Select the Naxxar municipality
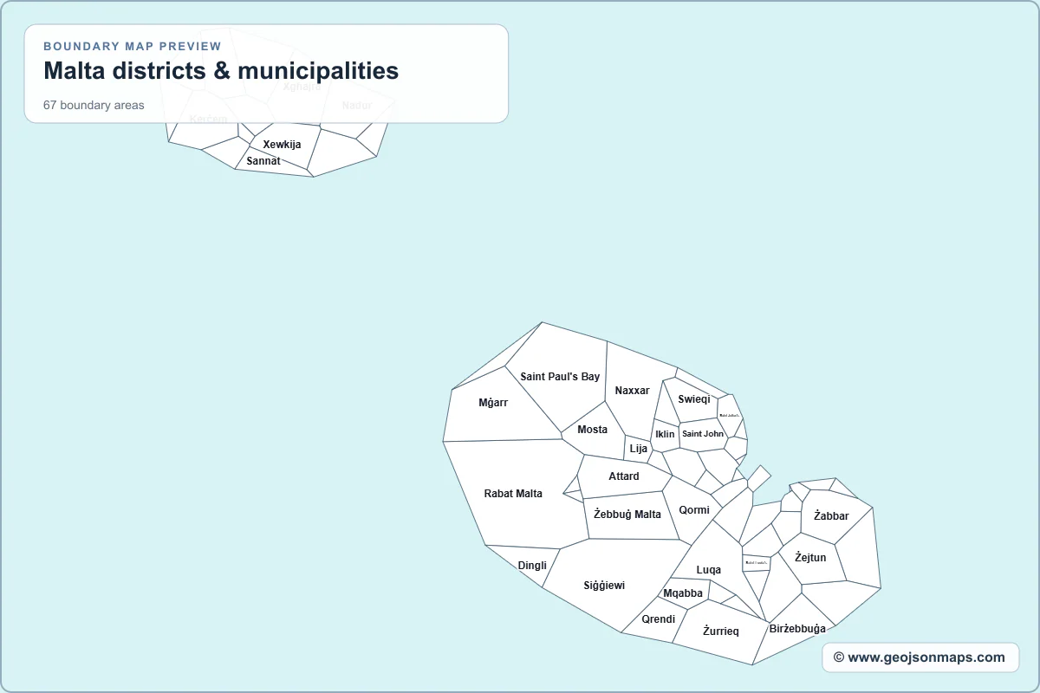 (632, 391)
